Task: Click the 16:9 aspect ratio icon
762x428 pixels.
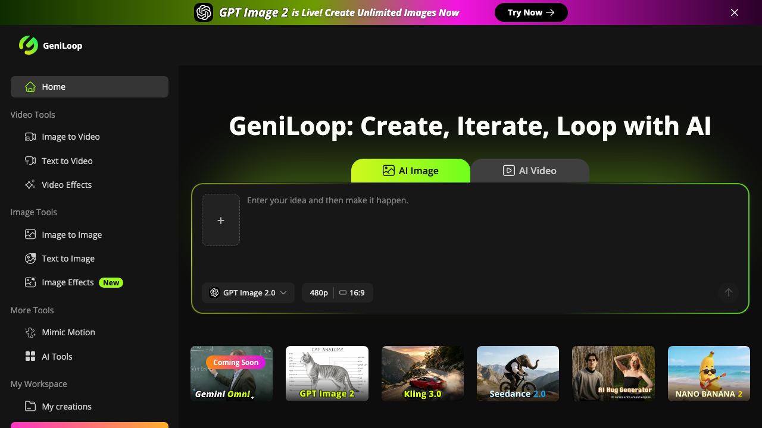Action: [343, 292]
